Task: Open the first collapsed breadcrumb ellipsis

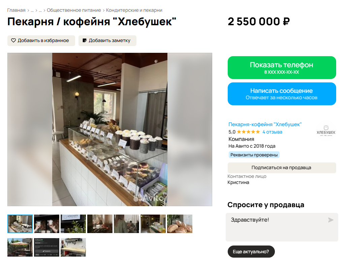Action: click(32, 10)
